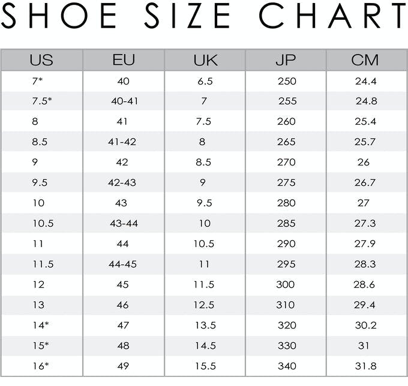Click the US size 14* cell
Screen dimensions: 408x386
pos(40,325)
